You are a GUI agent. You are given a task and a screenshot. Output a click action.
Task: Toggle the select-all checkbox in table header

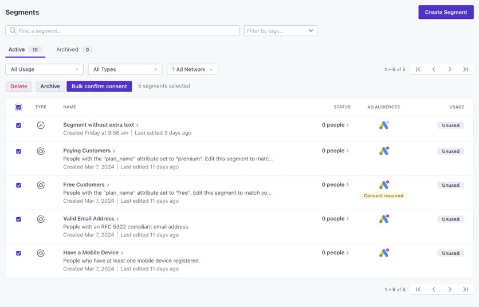[x=19, y=107]
